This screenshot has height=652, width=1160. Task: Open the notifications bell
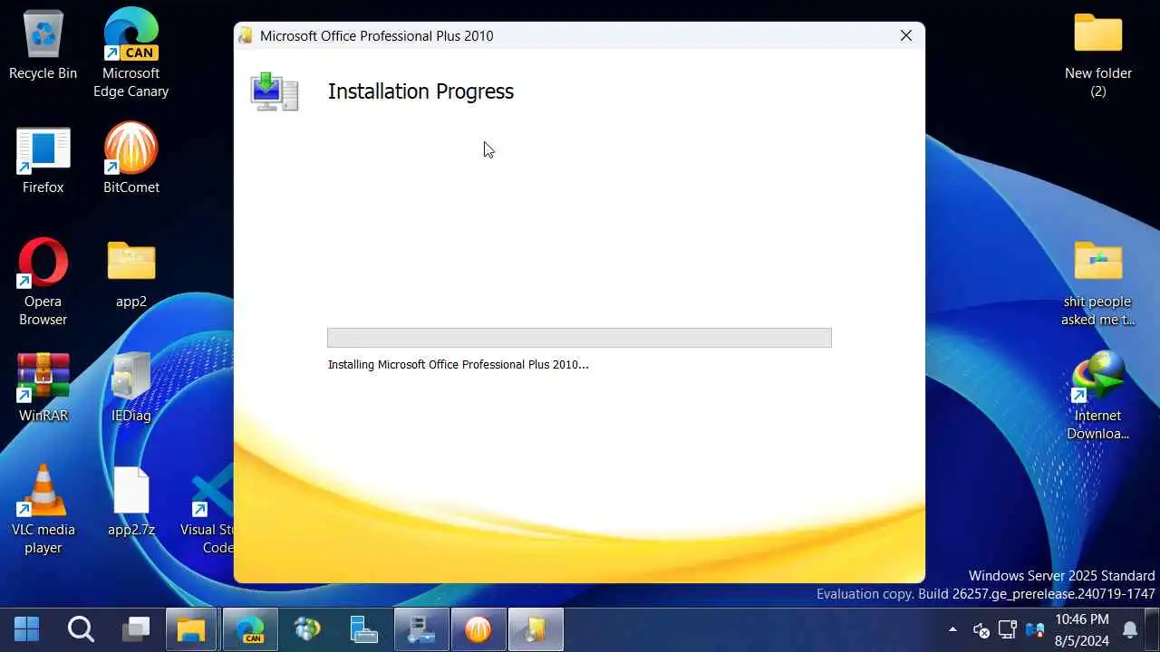click(x=1130, y=629)
